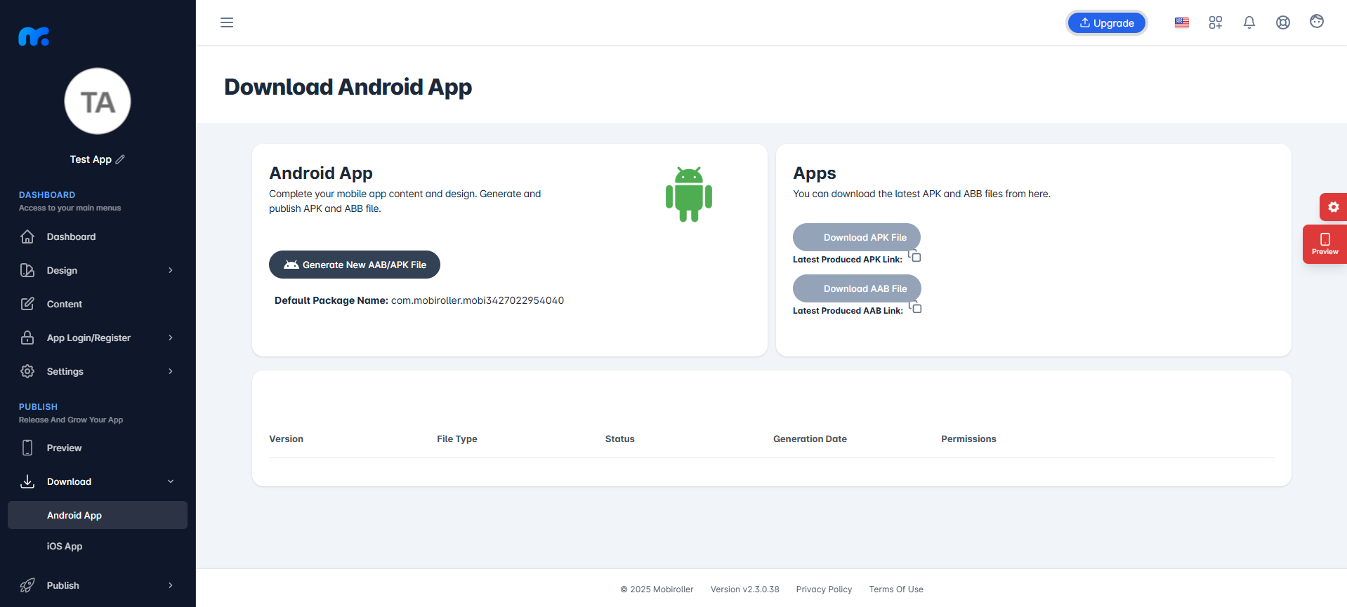Click the © 2025 Mobiroller footer text
Image resolution: width=1347 pixels, height=607 pixels.
pos(657,589)
